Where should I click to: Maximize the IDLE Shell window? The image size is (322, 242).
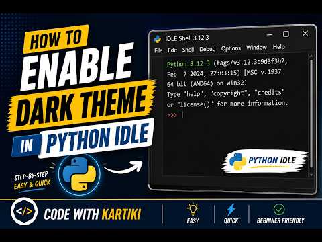tap(286, 34)
